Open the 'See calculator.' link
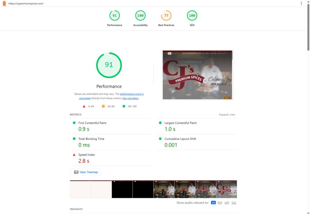 click(131, 98)
